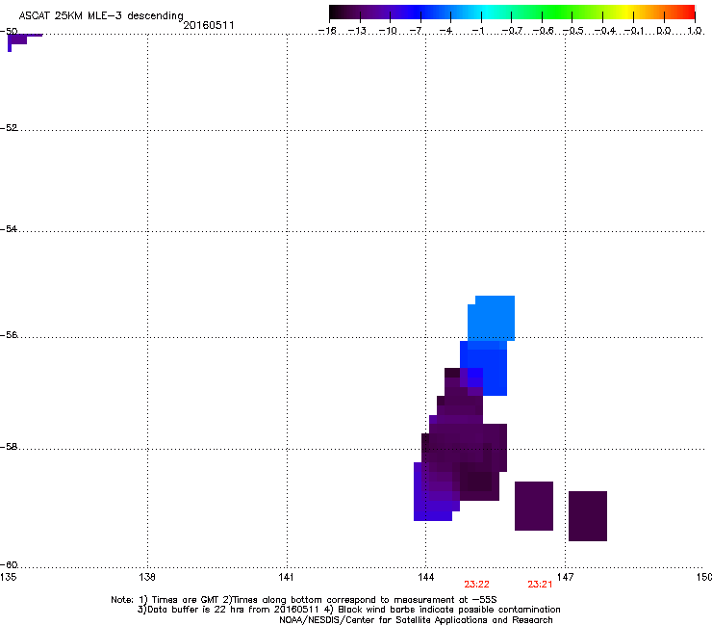Pick the cyan section of the colorbar

coord(486,13)
